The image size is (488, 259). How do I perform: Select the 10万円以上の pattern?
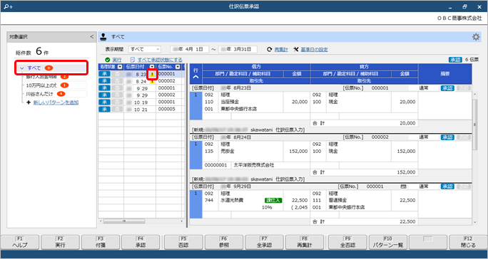click(x=55, y=85)
